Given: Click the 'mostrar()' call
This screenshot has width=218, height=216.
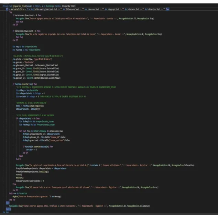Looking at the screenshot, I should 20,178.
